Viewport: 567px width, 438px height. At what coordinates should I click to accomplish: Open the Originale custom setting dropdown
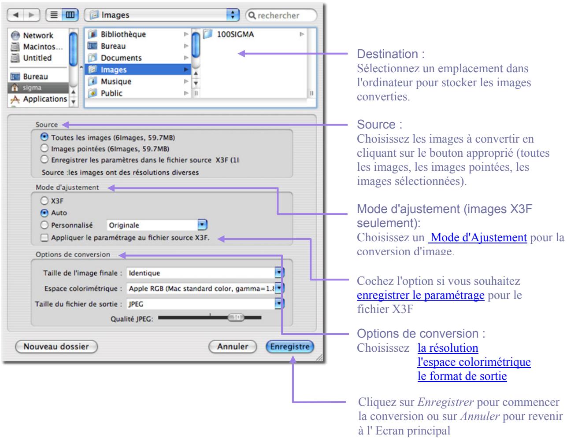coord(157,225)
